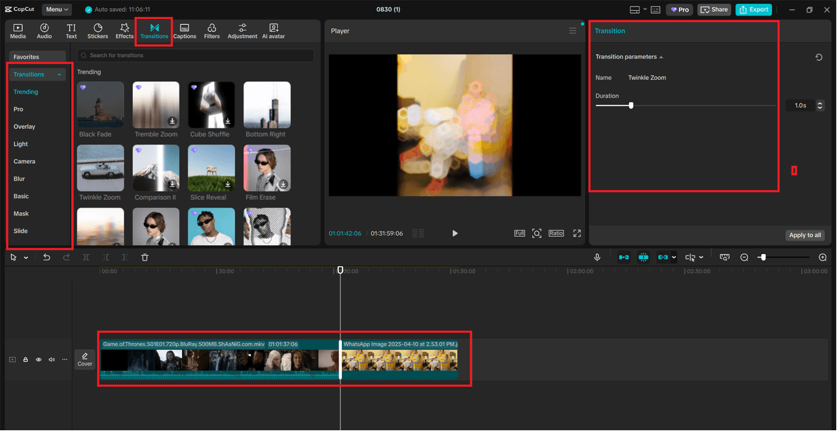Select the Overlay transitions category
Image resolution: width=838 pixels, height=442 pixels.
pos(24,126)
